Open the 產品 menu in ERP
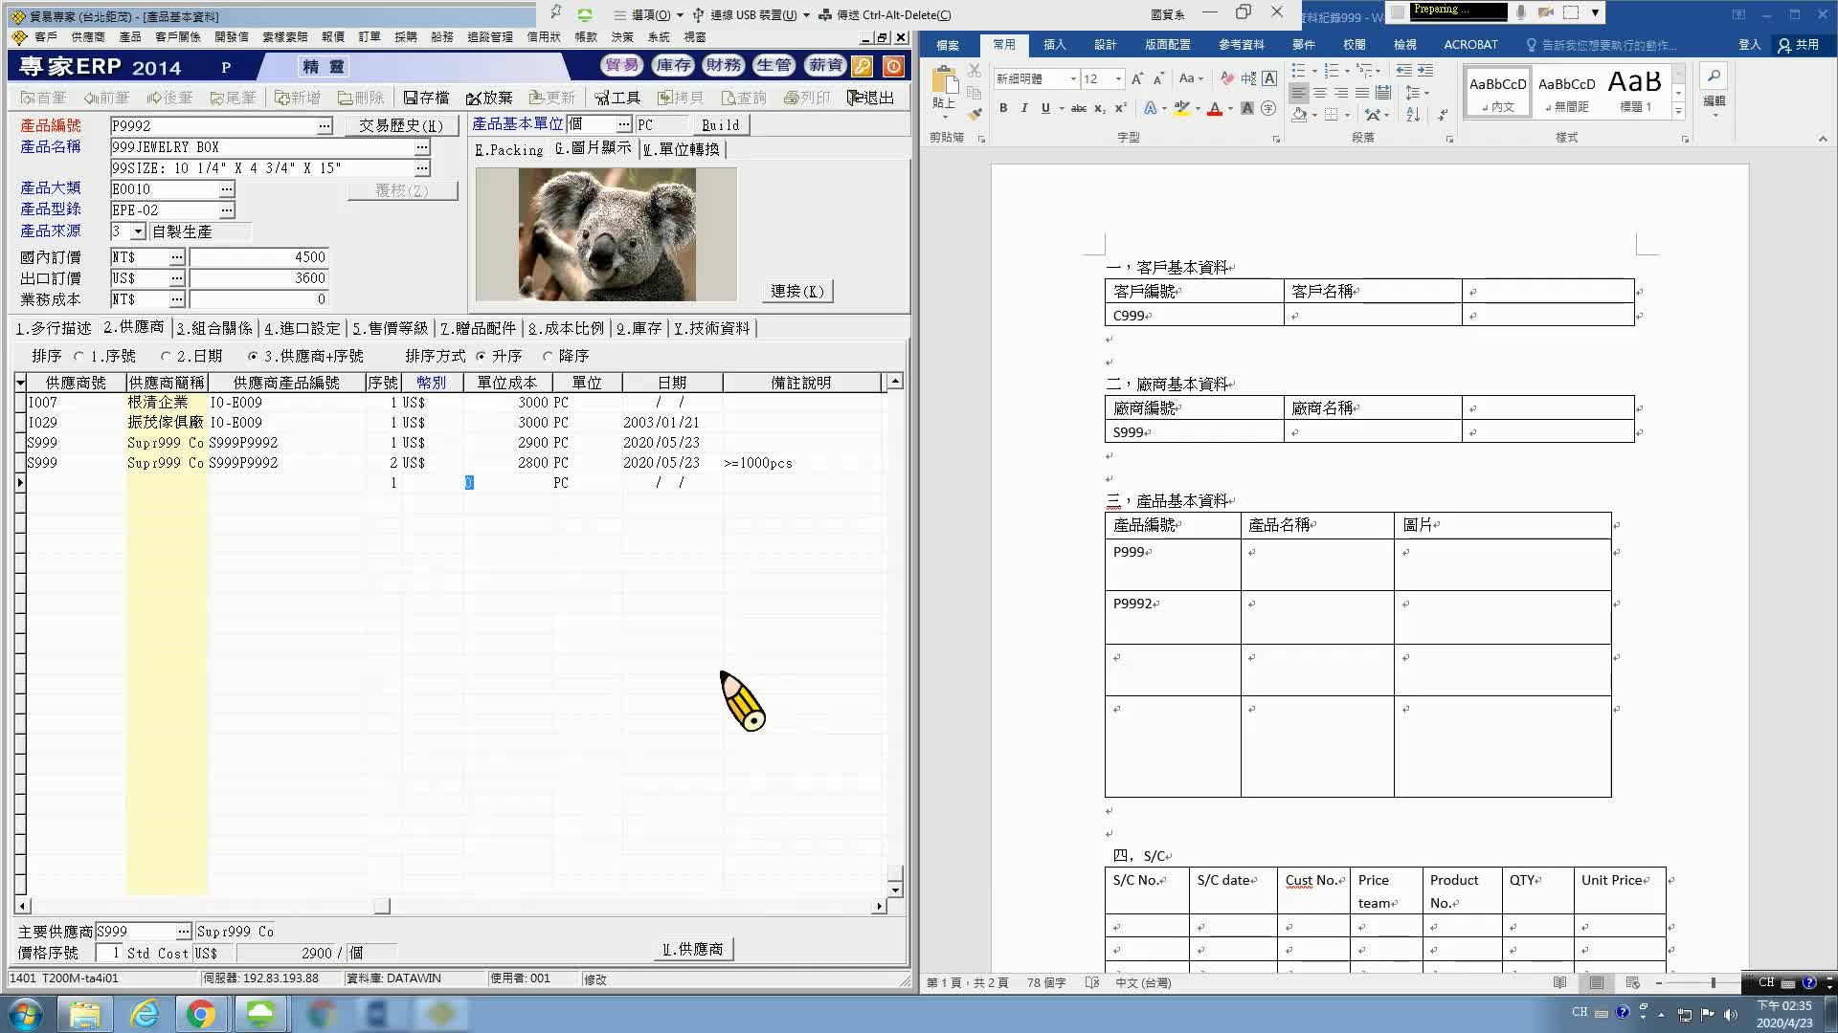 click(x=130, y=36)
